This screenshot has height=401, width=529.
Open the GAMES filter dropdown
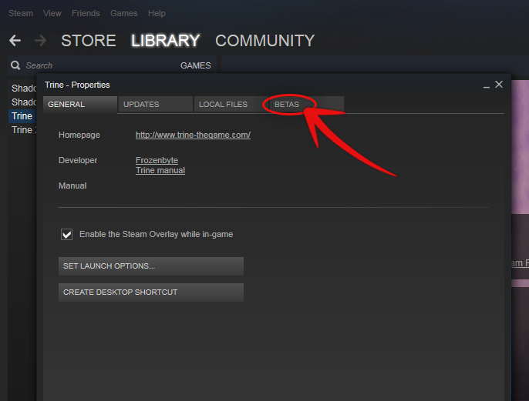(x=196, y=65)
